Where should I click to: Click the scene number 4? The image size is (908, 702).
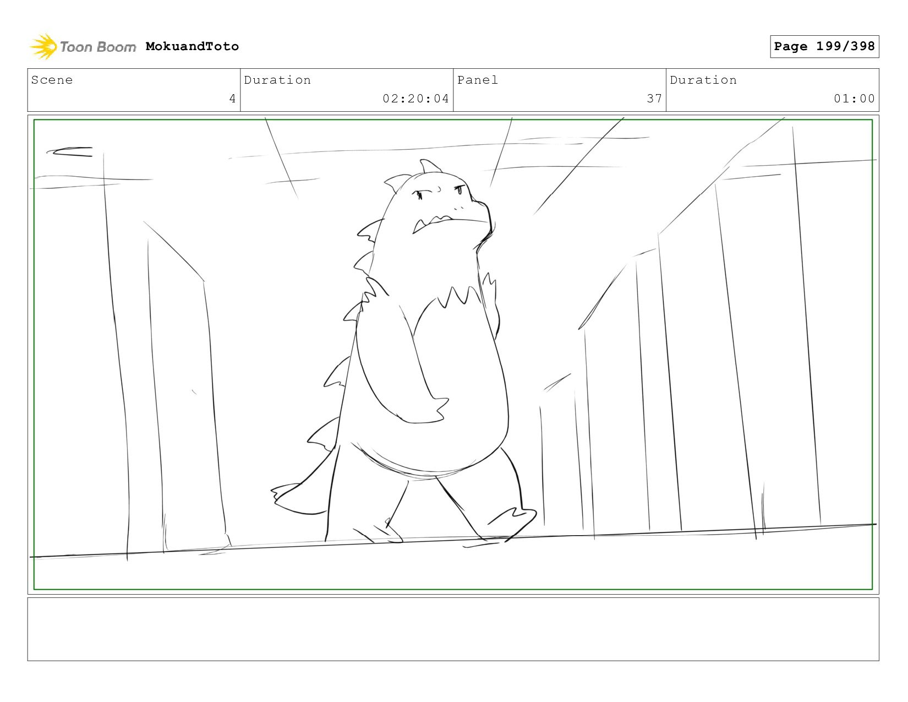click(232, 99)
